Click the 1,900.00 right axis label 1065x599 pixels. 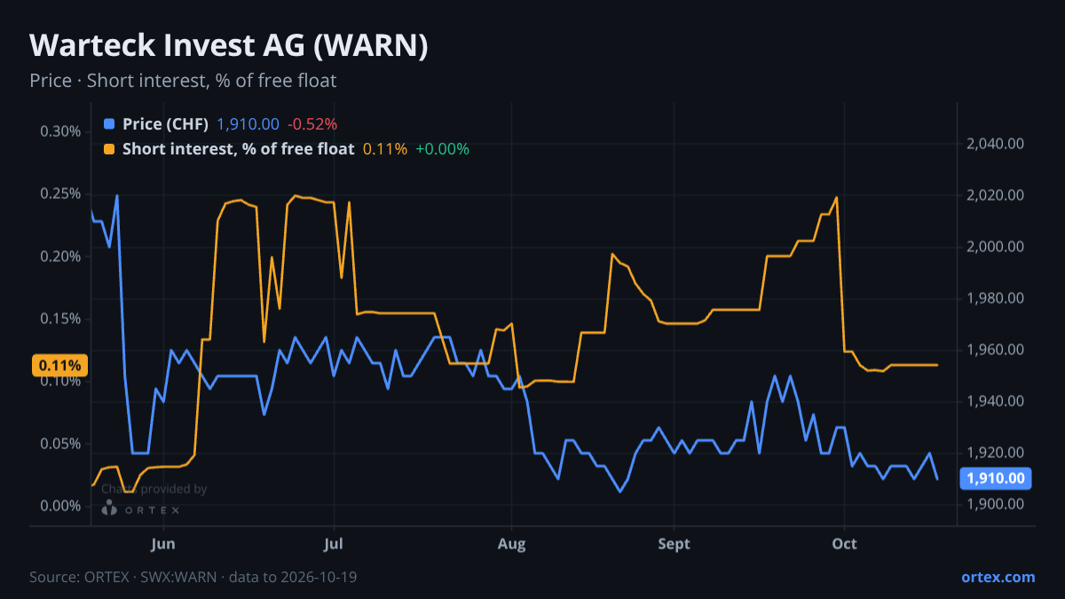click(x=997, y=504)
